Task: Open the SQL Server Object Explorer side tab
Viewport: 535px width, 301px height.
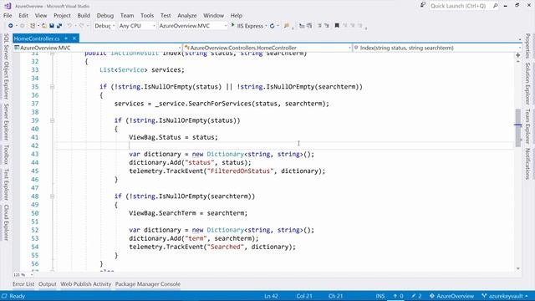Action: coord(6,66)
